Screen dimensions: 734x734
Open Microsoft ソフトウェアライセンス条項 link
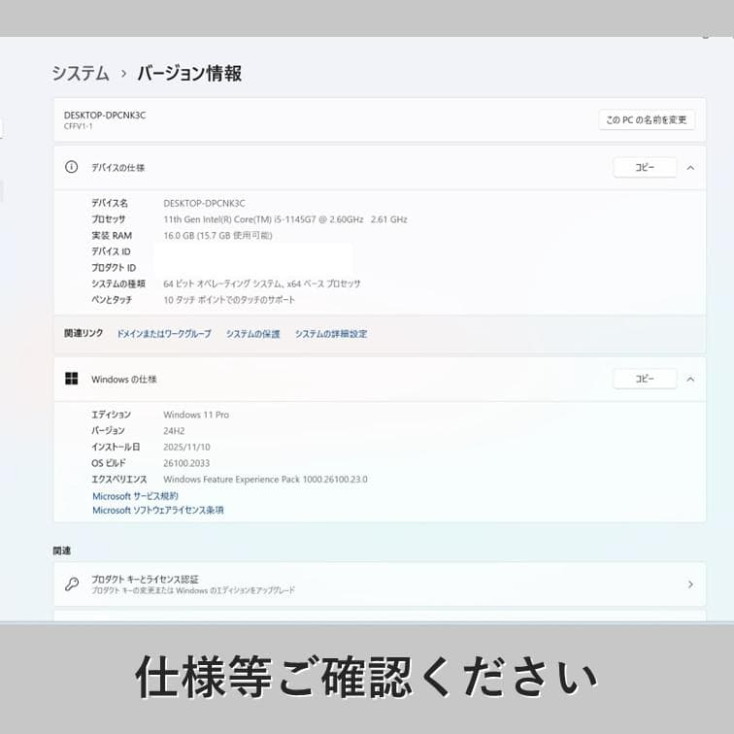click(x=157, y=510)
